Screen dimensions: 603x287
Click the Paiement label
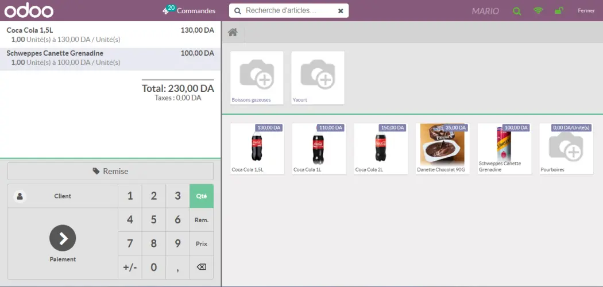click(x=63, y=259)
